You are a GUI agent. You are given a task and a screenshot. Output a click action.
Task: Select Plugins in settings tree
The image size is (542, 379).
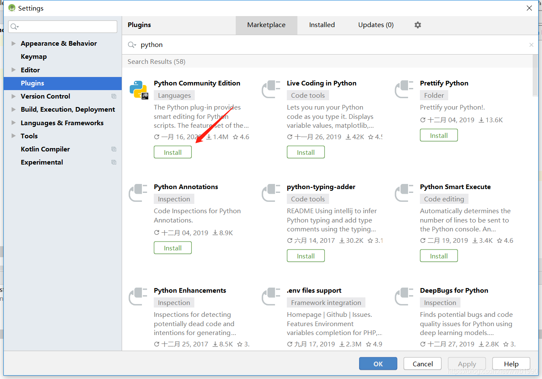[63, 83]
